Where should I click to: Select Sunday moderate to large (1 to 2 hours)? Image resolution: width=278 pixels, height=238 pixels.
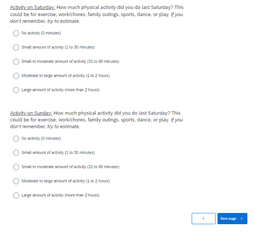pyautogui.click(x=16, y=181)
